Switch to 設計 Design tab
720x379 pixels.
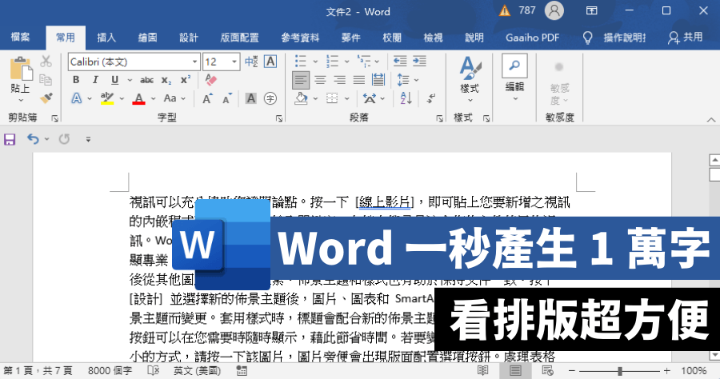click(x=188, y=37)
